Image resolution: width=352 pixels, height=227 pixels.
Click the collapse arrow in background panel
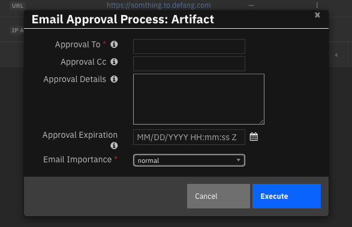(x=336, y=55)
